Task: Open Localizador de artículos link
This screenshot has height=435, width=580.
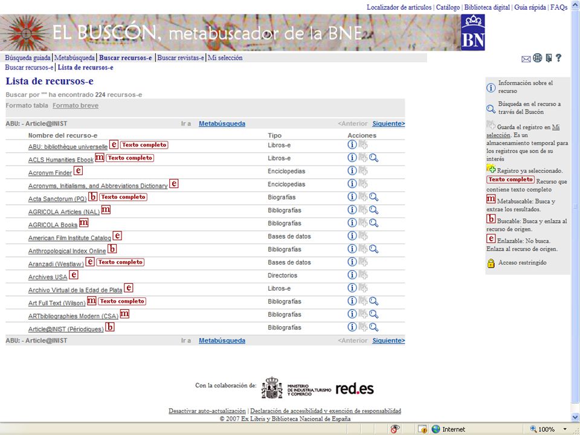Action: coord(399,7)
